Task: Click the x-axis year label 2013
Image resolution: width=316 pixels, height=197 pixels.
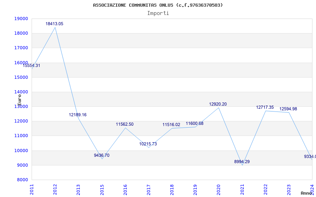Action: [x=78, y=190]
